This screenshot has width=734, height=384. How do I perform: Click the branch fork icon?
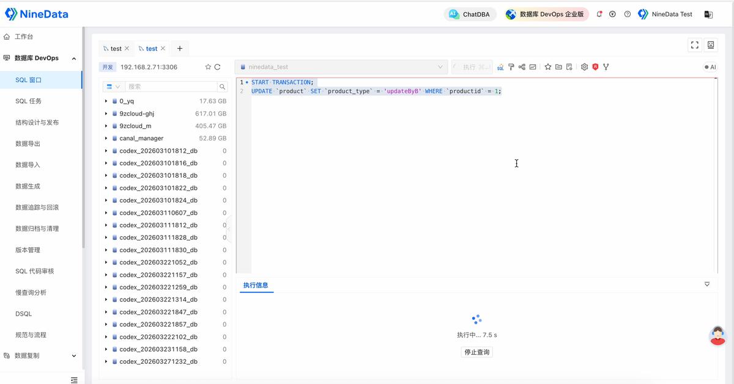606,67
